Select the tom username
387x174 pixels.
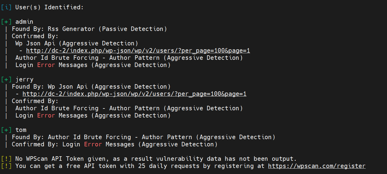(21, 130)
